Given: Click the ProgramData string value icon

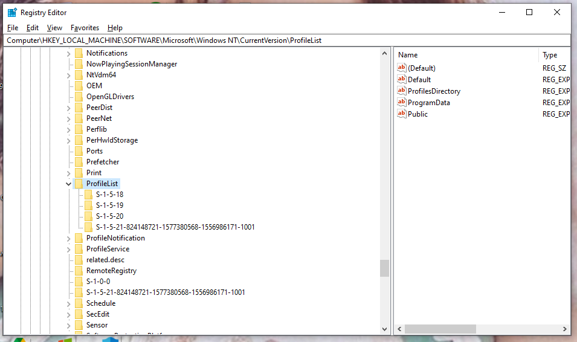Looking at the screenshot, I should tap(401, 102).
